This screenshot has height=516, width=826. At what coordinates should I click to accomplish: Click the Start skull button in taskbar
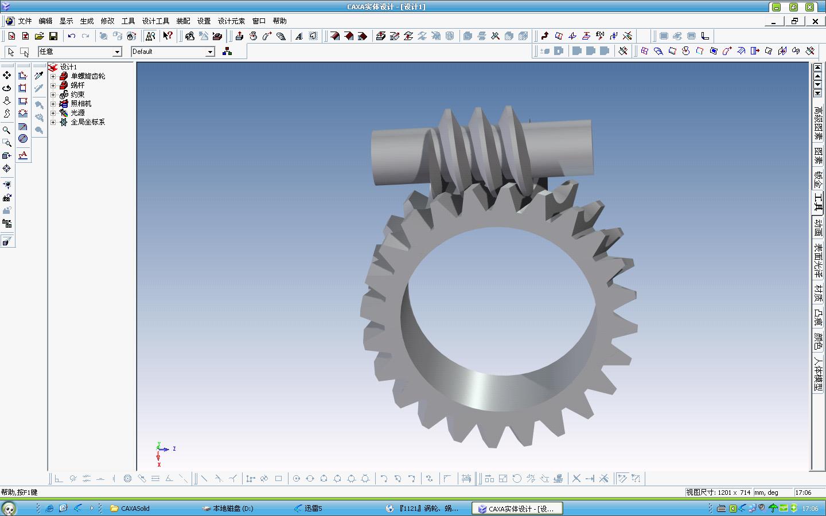[x=9, y=508]
